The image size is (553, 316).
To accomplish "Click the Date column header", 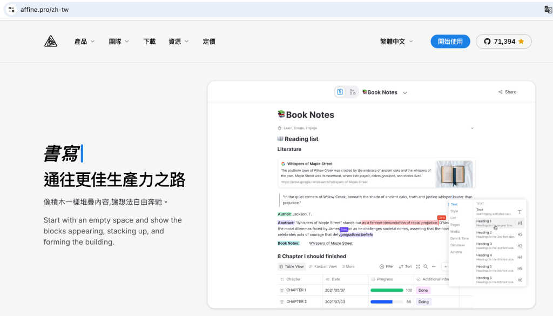I will click(345, 279).
